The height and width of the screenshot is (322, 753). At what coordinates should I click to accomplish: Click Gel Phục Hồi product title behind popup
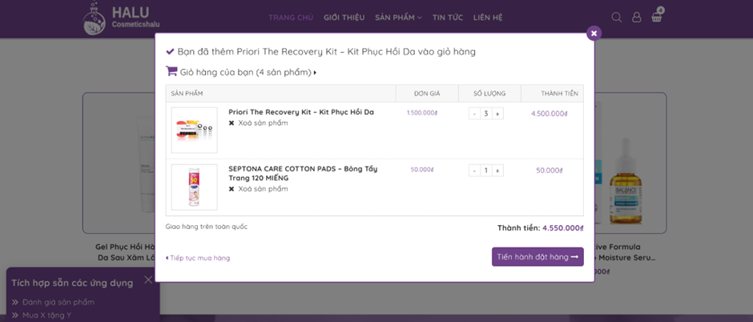coord(125,252)
